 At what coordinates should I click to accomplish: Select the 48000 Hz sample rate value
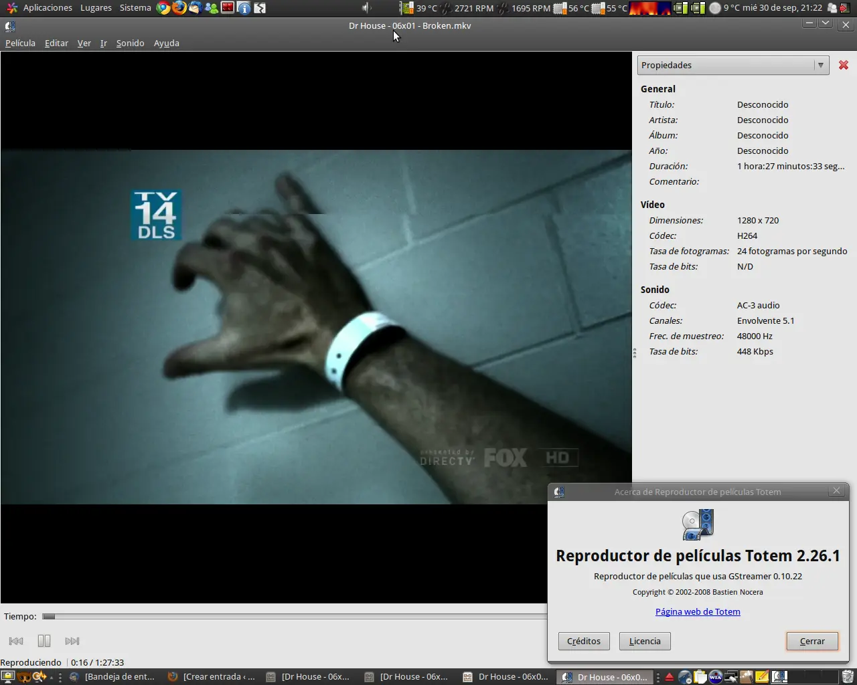click(x=755, y=336)
